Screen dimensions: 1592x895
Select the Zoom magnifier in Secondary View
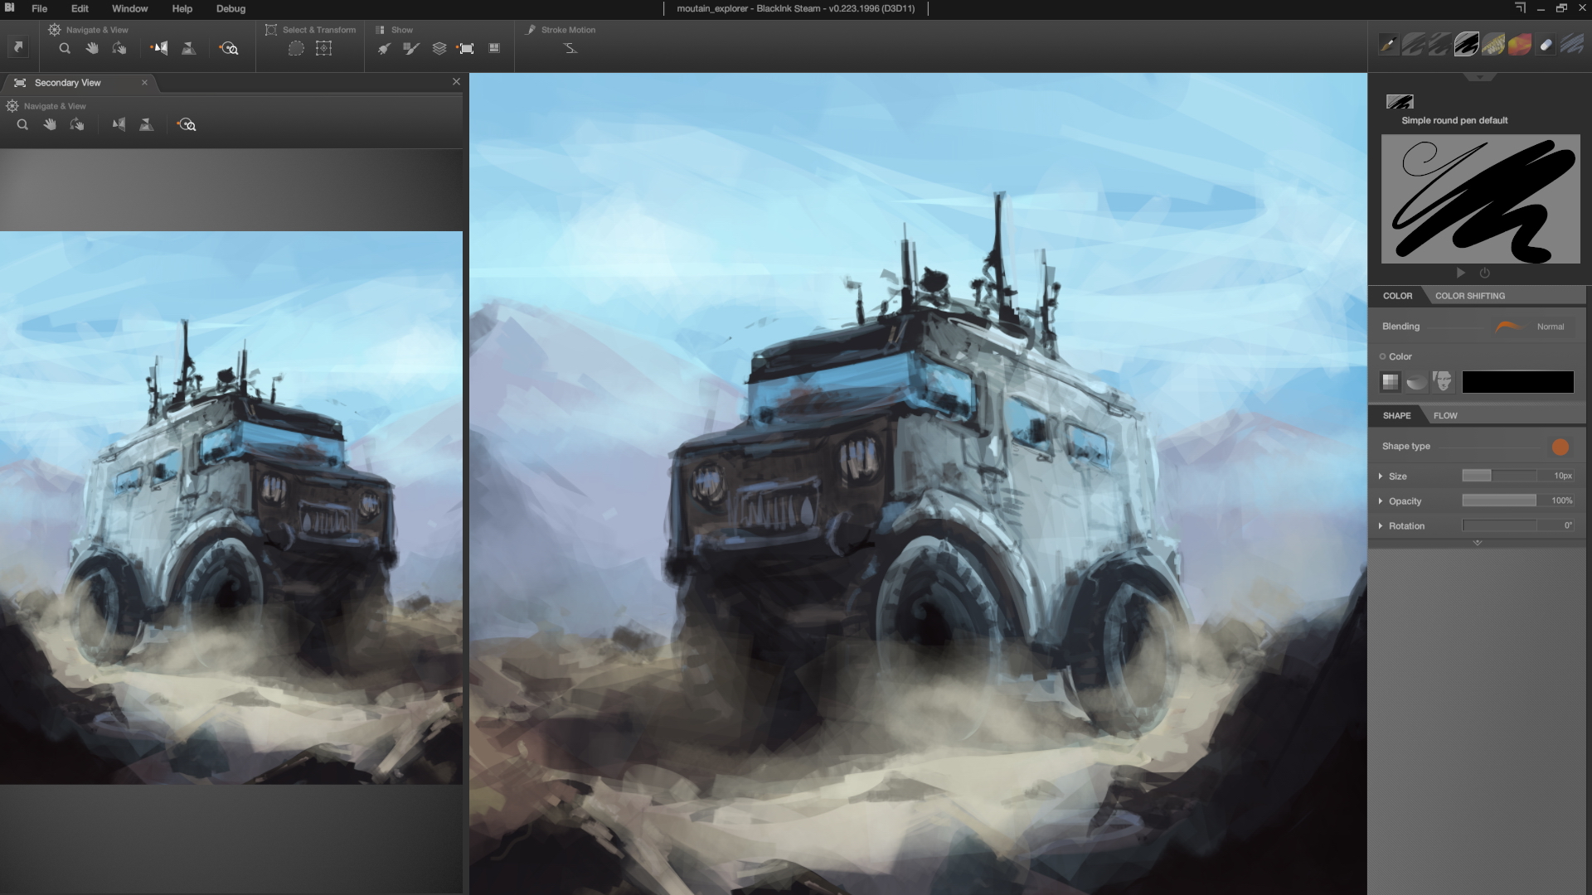coord(22,125)
